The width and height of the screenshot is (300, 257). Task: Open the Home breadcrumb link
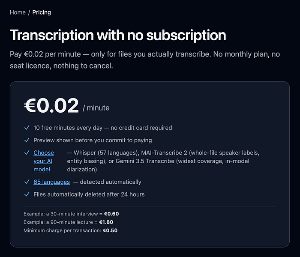click(18, 12)
